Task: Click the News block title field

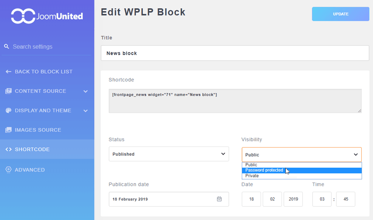Action: 235,53
